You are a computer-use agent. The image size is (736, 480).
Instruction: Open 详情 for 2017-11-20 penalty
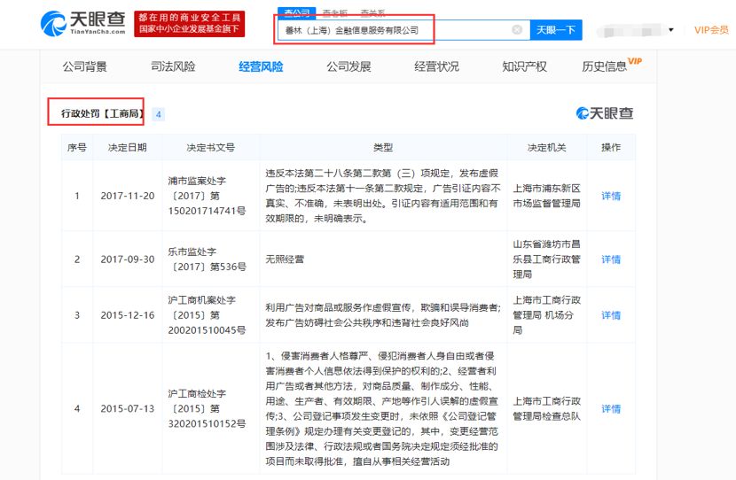click(x=611, y=196)
